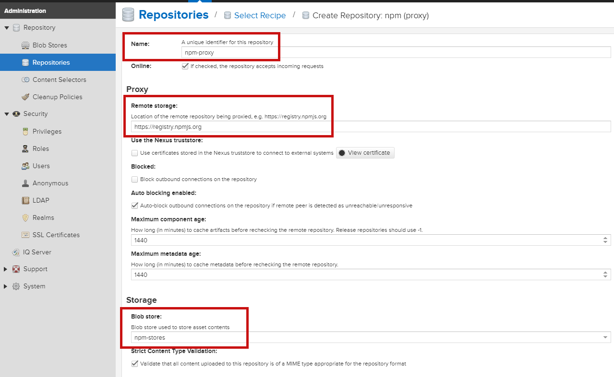Open Cleanup Policies menu item
This screenshot has height=377, width=614.
(58, 97)
